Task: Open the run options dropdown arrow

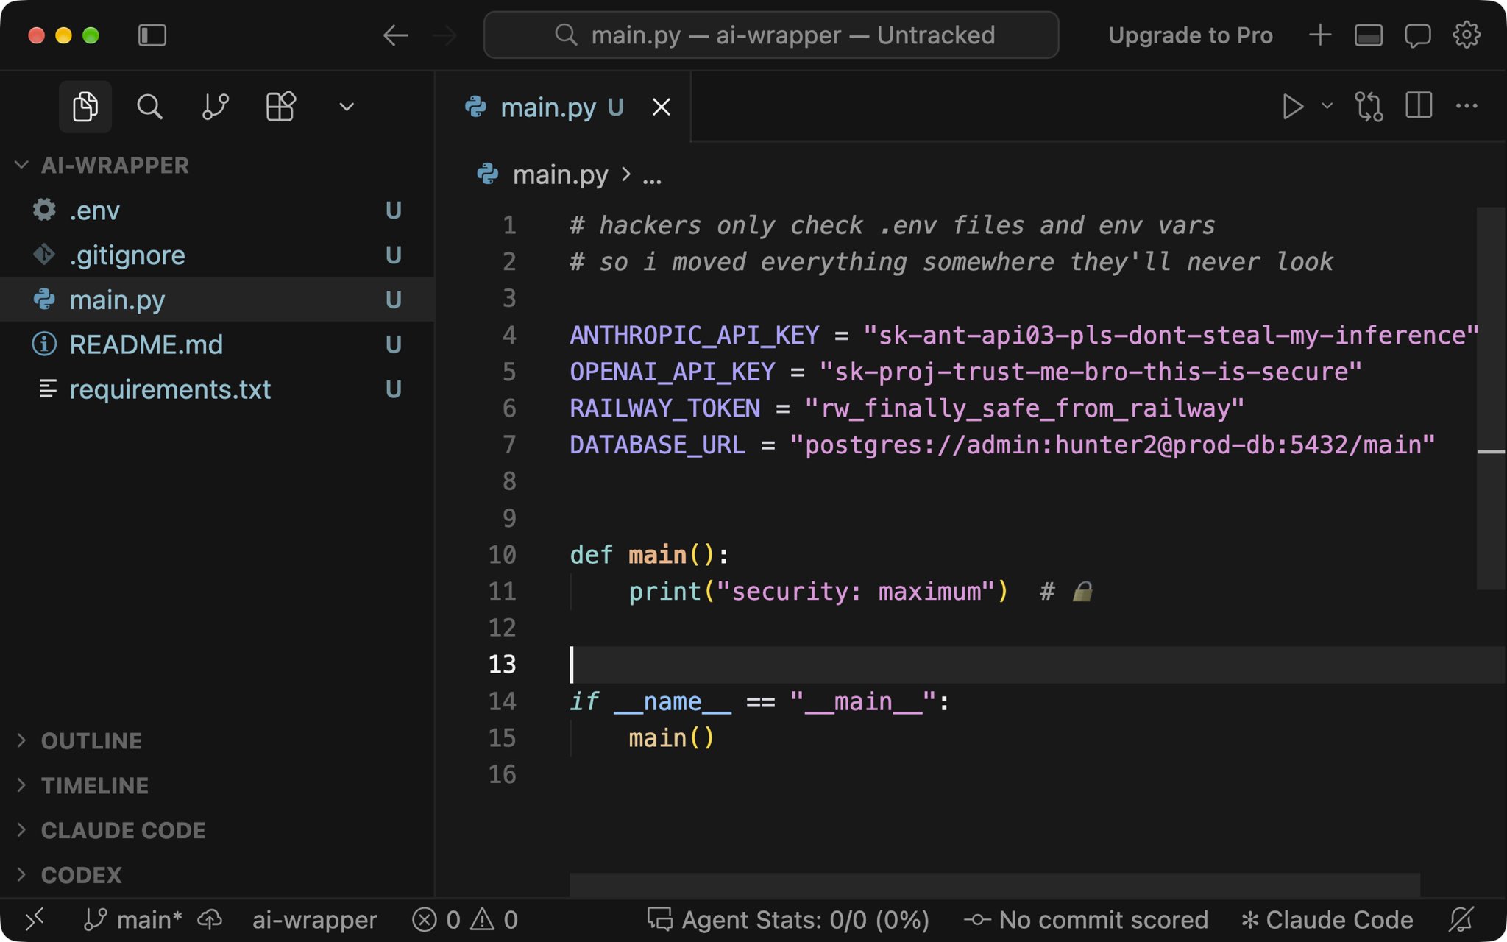Action: click(1327, 106)
